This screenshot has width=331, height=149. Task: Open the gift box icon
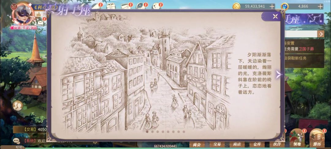[x=111, y=6]
